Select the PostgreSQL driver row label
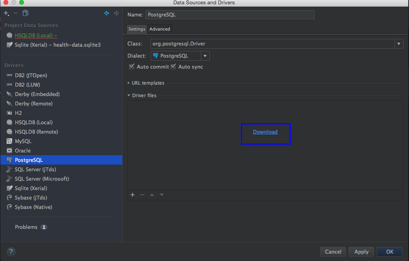Image resolution: width=409 pixels, height=261 pixels. 29,160
